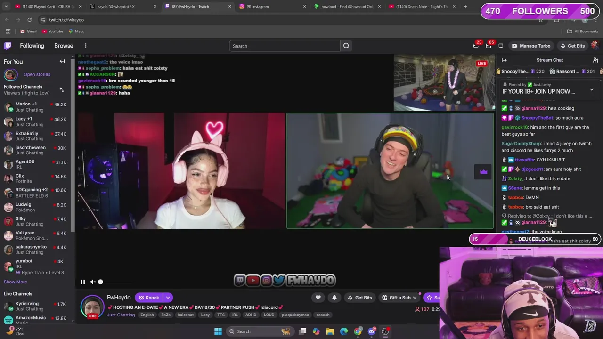Open All Bookmarks folder

pyautogui.click(x=583, y=32)
